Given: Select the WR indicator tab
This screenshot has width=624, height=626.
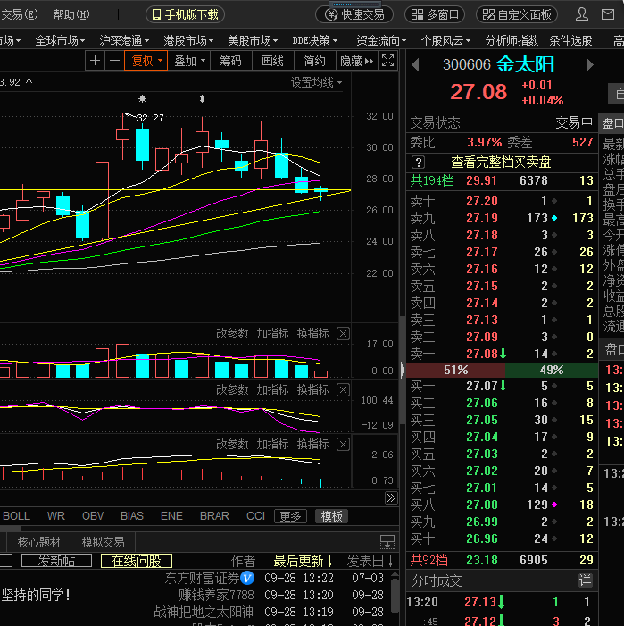Looking at the screenshot, I should pyautogui.click(x=56, y=516).
